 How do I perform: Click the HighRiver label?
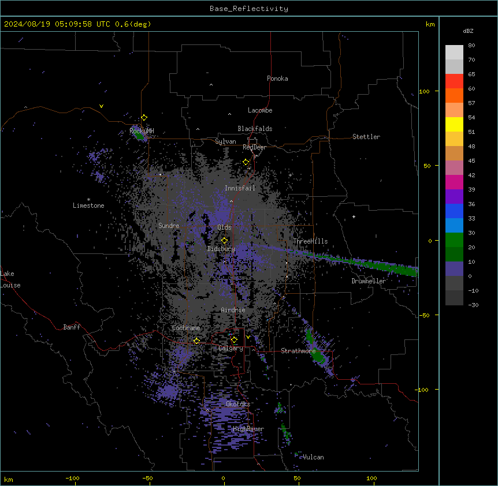248,429
